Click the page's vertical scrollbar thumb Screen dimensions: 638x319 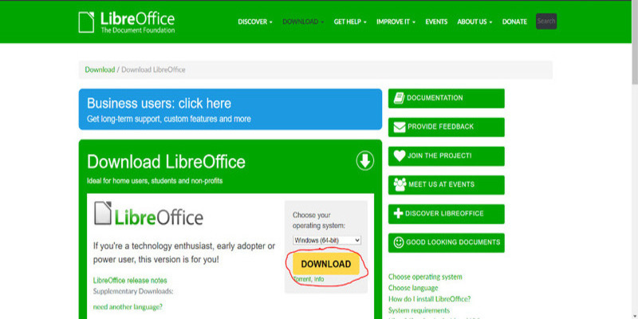pos(635,42)
